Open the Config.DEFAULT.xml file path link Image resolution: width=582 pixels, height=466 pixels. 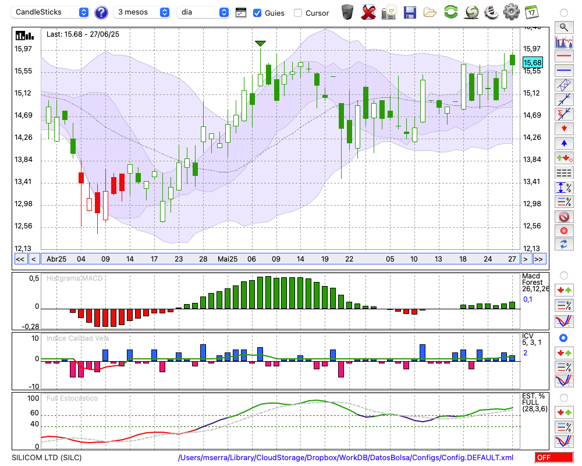(x=346, y=457)
